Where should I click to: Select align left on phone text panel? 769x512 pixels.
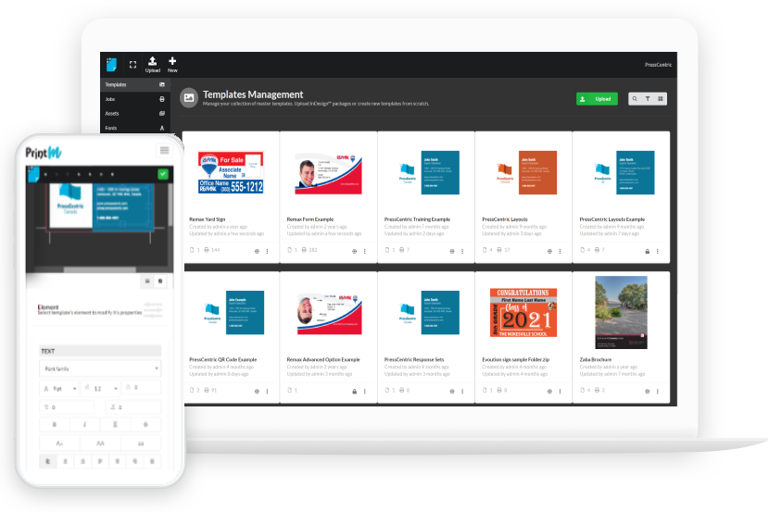(x=47, y=461)
